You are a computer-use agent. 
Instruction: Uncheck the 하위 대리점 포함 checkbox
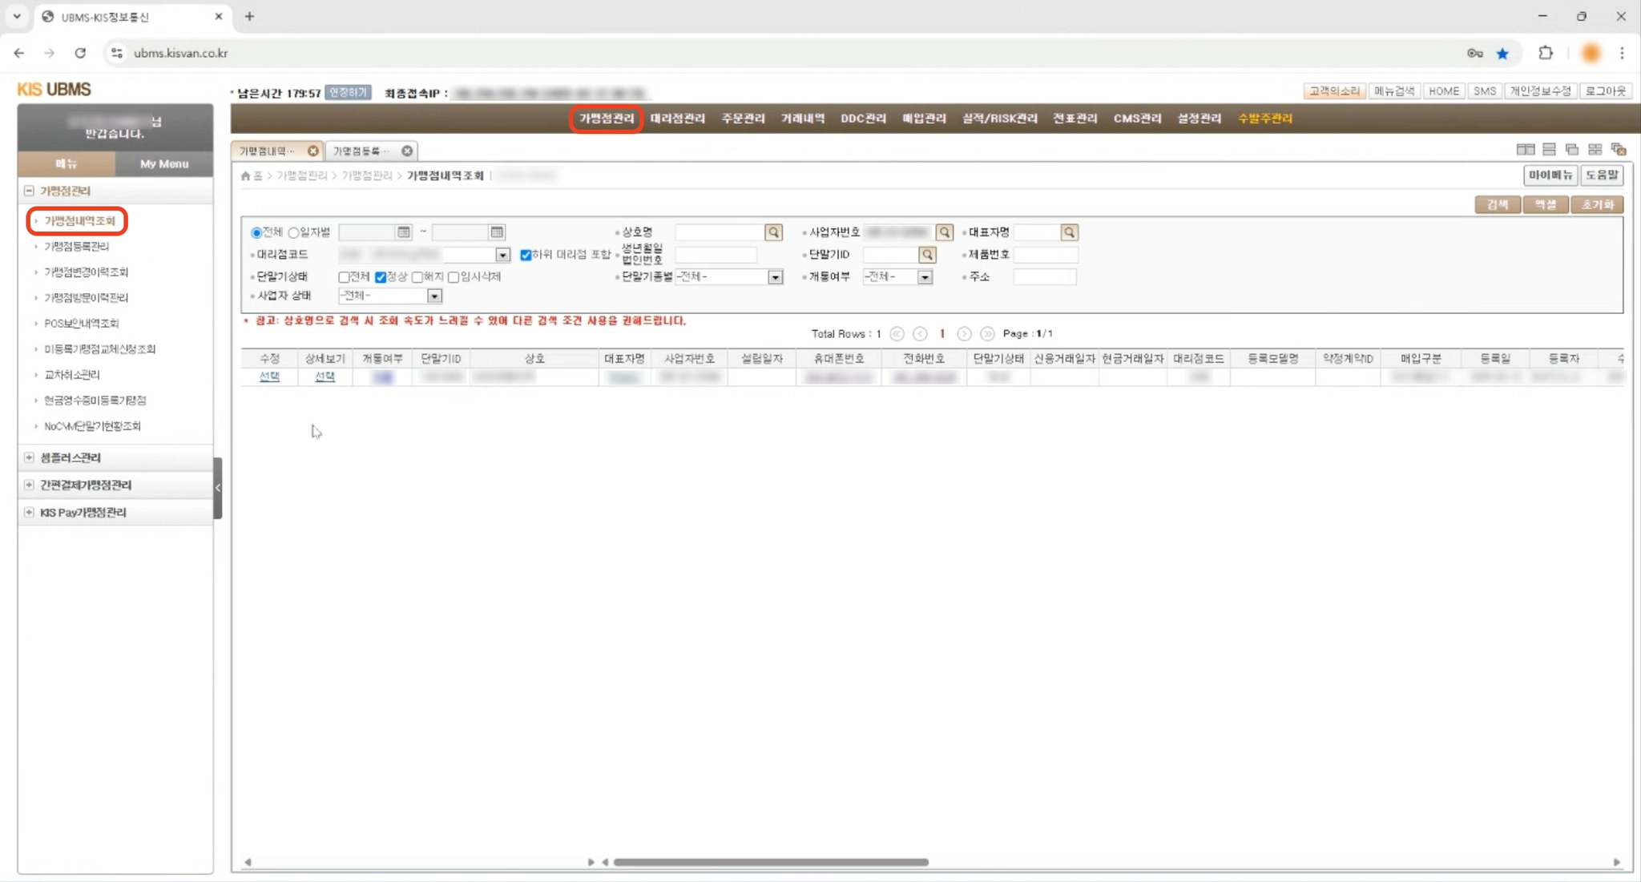coord(526,255)
